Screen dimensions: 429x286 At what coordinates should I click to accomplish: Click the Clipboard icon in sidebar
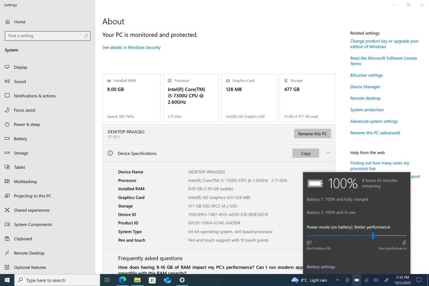[7, 238]
